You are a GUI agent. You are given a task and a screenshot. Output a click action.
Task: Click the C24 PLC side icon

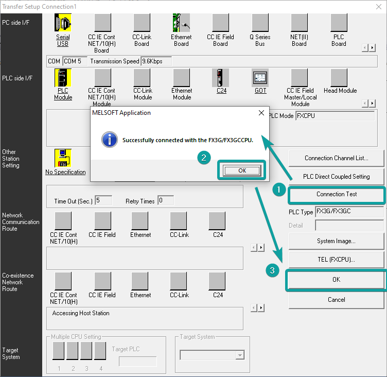[x=221, y=77]
